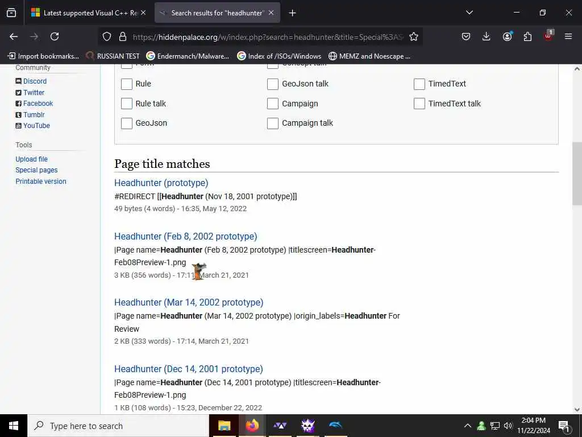Go back to the previous page
582x437 pixels.
click(x=14, y=36)
